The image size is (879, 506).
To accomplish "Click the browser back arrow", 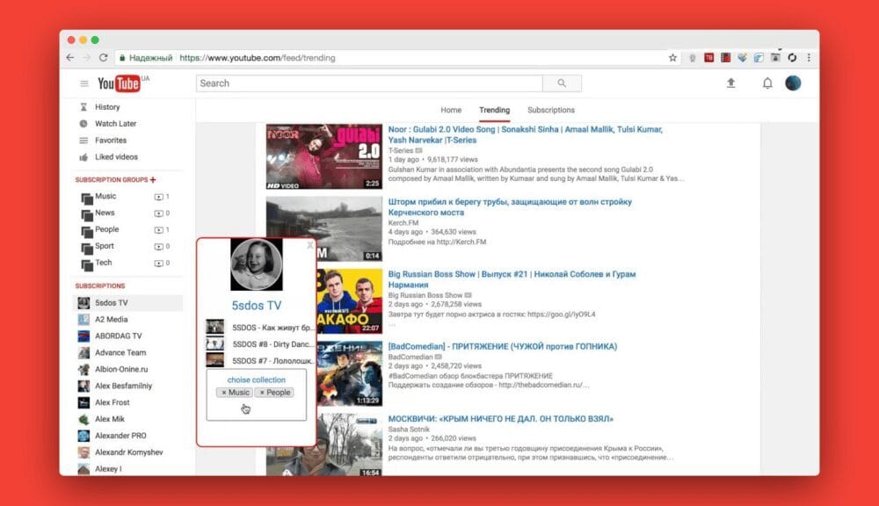I will coord(70,58).
